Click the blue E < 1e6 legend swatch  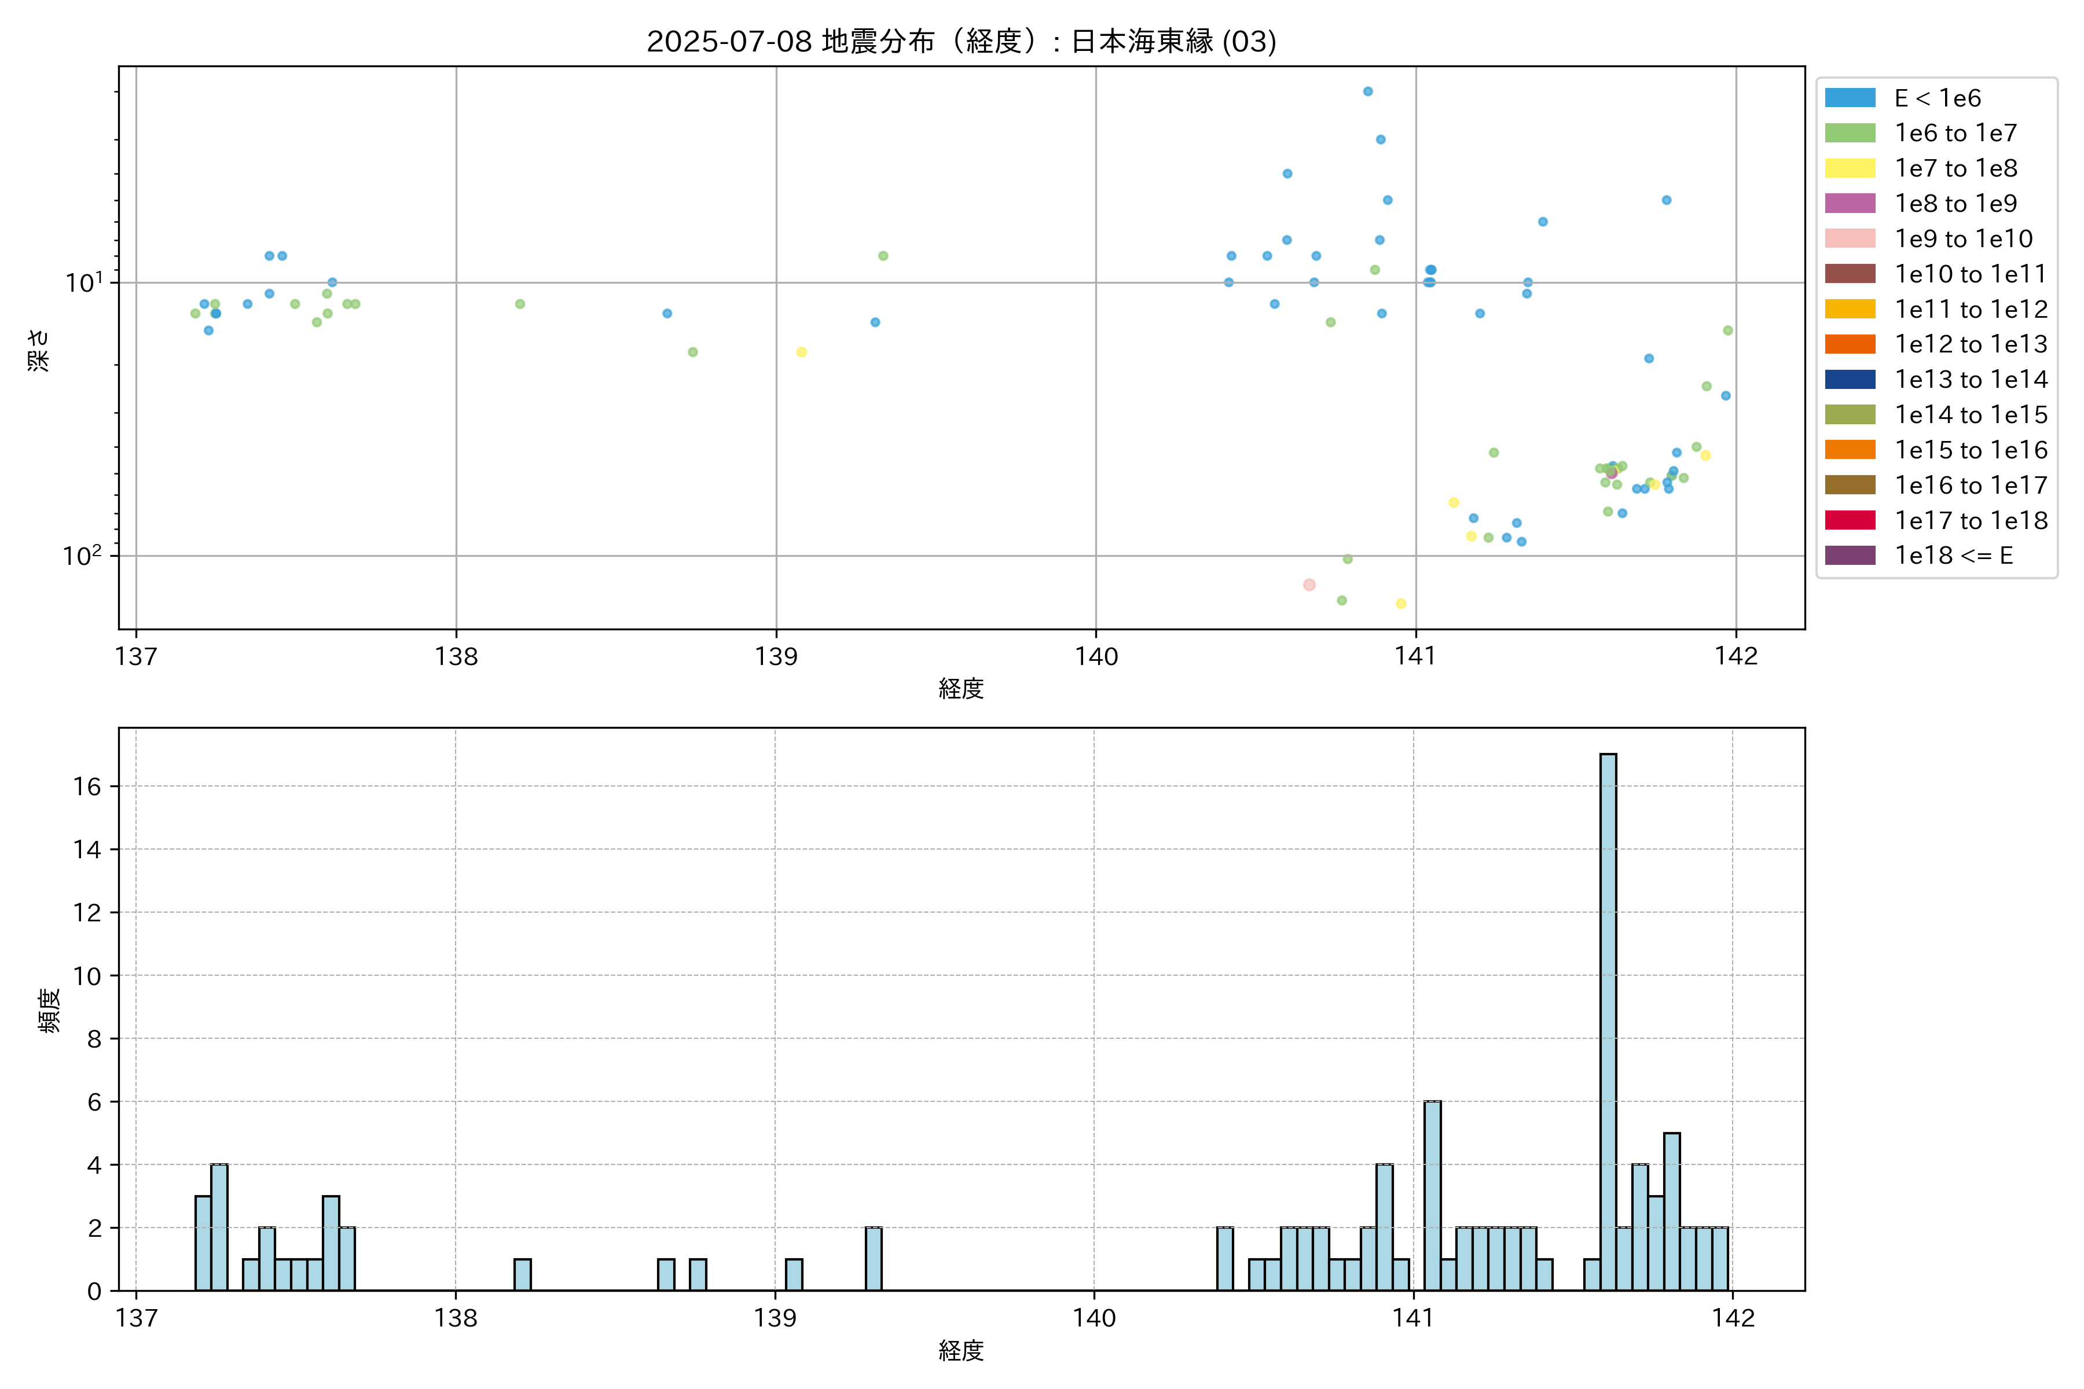coord(1850,97)
